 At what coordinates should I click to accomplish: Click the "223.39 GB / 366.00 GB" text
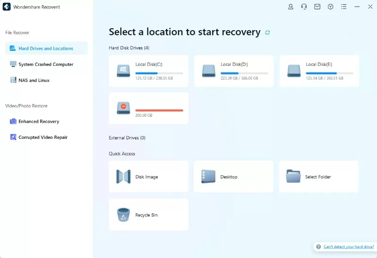[x=239, y=78]
